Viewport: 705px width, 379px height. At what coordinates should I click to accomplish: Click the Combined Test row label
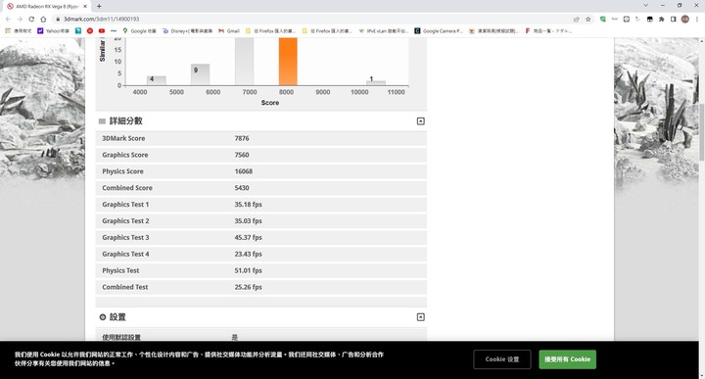coord(125,287)
